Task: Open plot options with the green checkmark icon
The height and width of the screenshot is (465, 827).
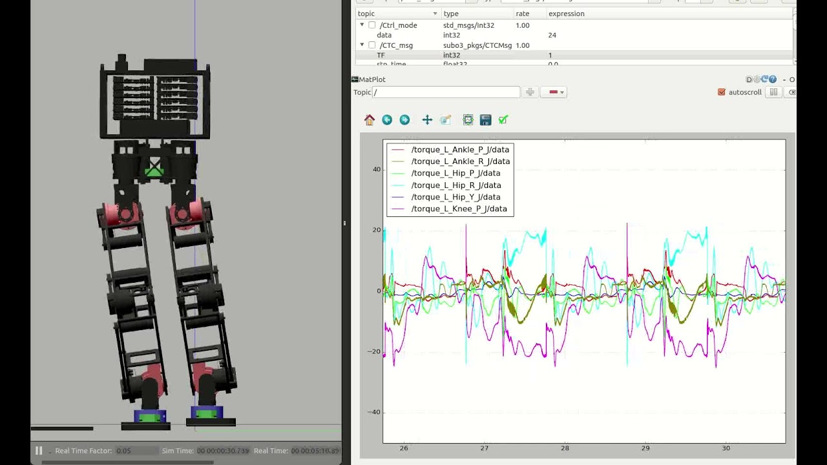Action: pos(503,119)
